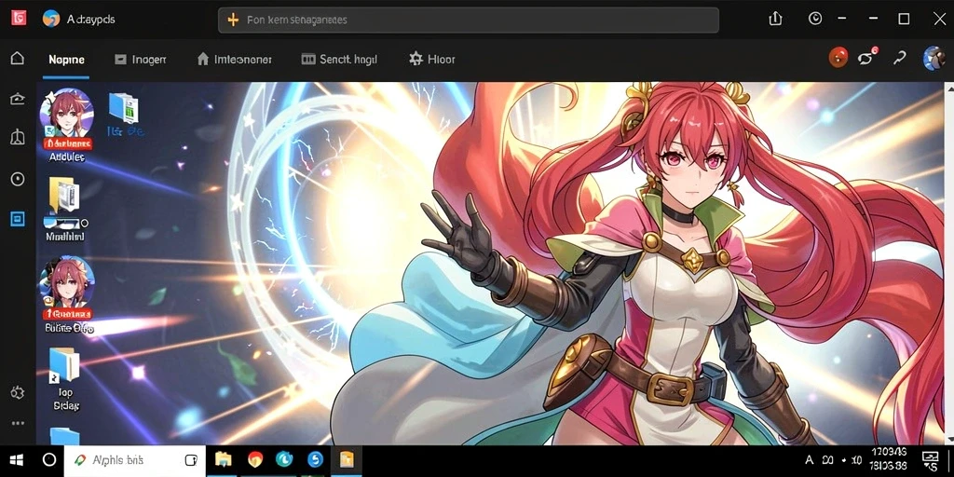Click the share upload icon in title bar
Image resolution: width=954 pixels, height=477 pixels.
coord(775,19)
